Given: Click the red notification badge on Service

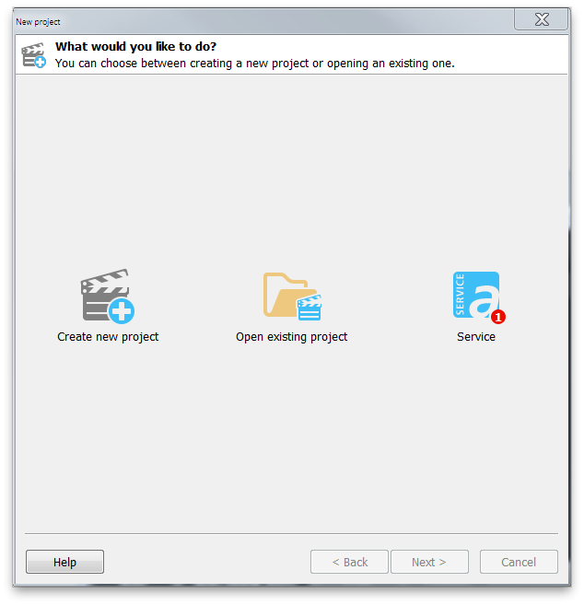Looking at the screenshot, I should [x=498, y=317].
